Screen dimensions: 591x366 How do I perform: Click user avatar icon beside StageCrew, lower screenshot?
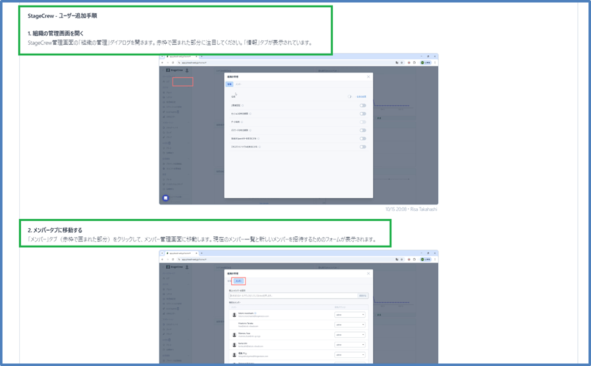(x=187, y=267)
